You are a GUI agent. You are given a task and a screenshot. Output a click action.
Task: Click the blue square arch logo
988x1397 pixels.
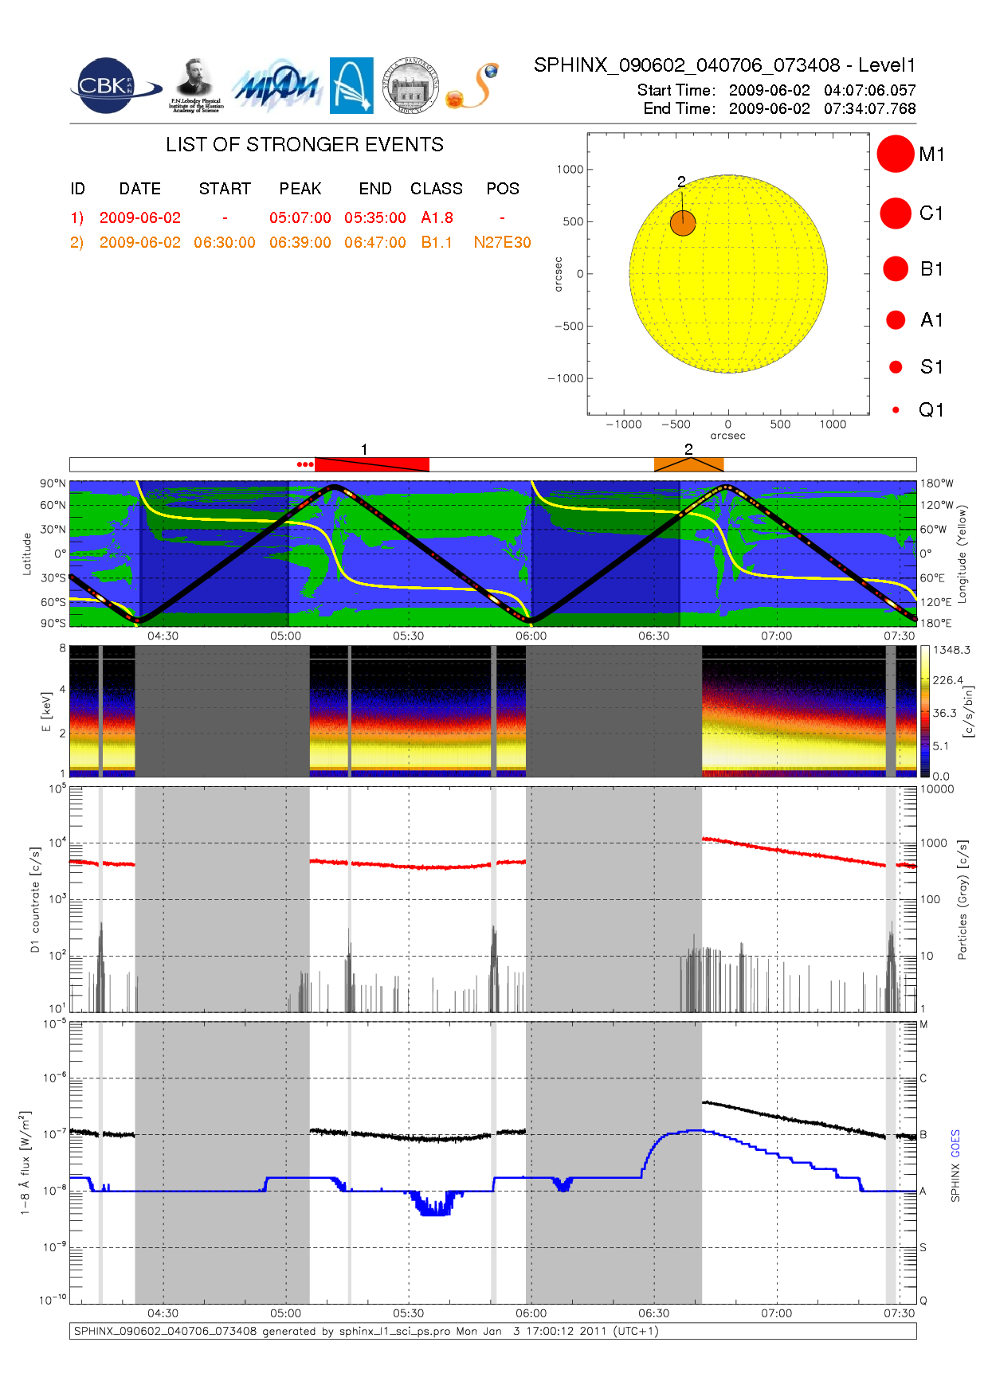[x=351, y=85]
